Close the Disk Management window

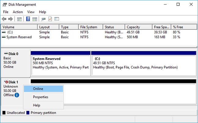pyautogui.click(x=191, y=4)
